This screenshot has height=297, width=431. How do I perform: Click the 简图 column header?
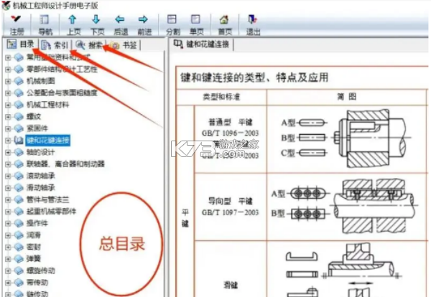(346, 97)
